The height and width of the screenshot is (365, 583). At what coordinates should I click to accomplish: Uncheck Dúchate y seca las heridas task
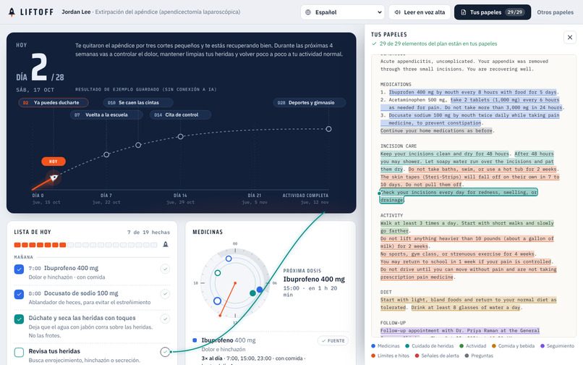click(19, 319)
